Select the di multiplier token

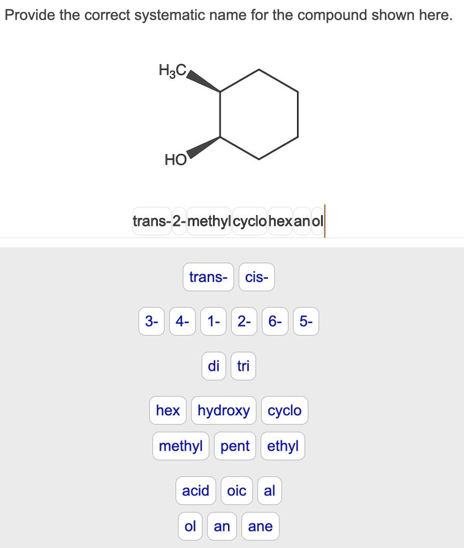pos(214,366)
